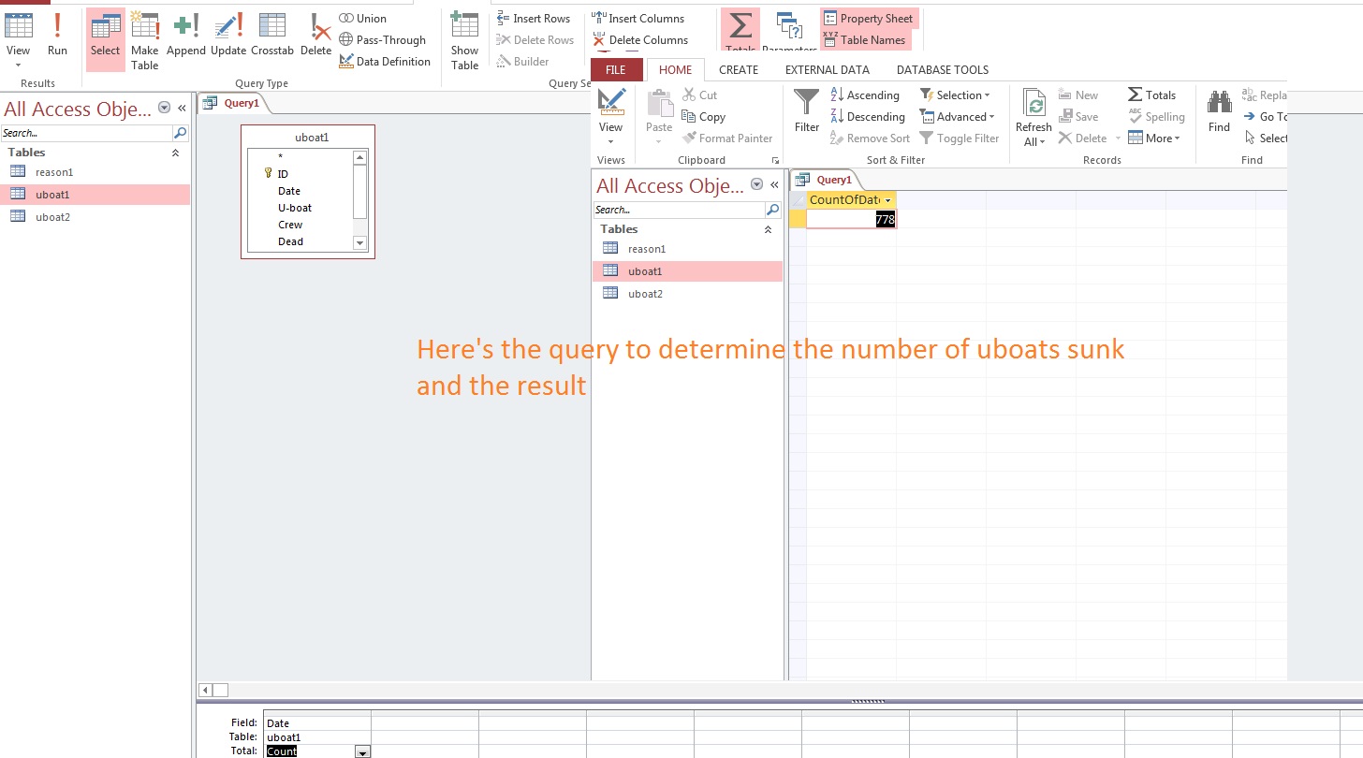Choose the Pass-Through query option

[382, 39]
